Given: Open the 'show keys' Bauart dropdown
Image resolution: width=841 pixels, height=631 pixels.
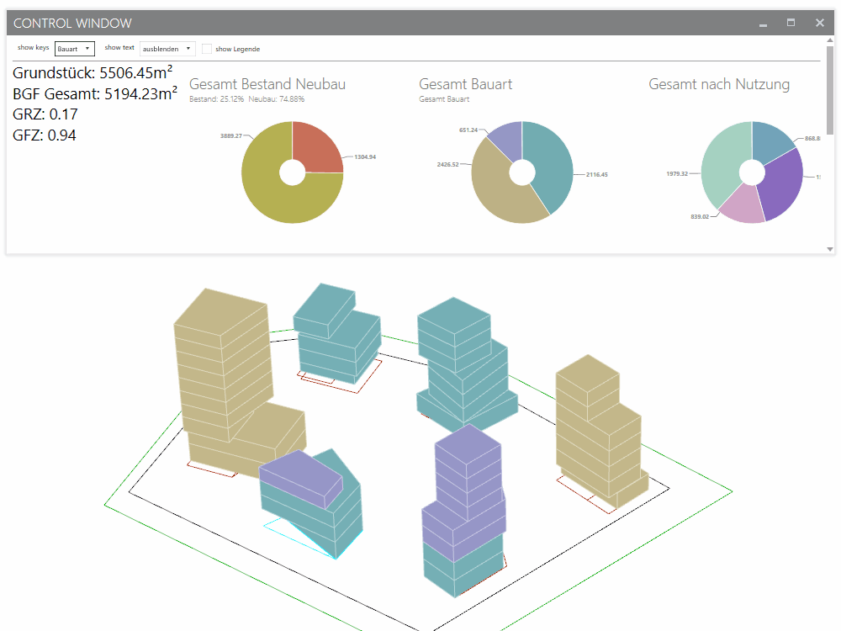Looking at the screenshot, I should tap(75, 49).
